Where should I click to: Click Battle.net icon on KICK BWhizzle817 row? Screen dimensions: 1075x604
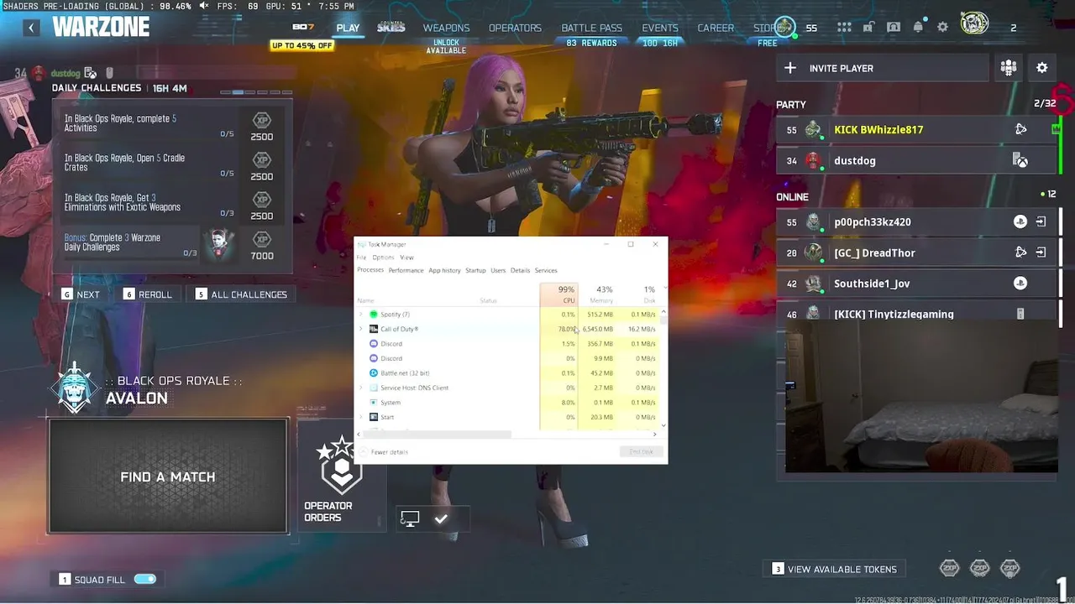(x=1020, y=129)
